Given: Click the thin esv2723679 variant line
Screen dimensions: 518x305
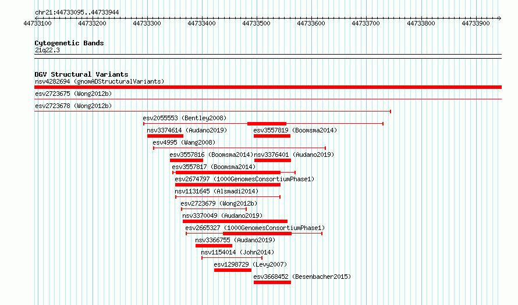Looking at the screenshot, I should pos(214,209).
